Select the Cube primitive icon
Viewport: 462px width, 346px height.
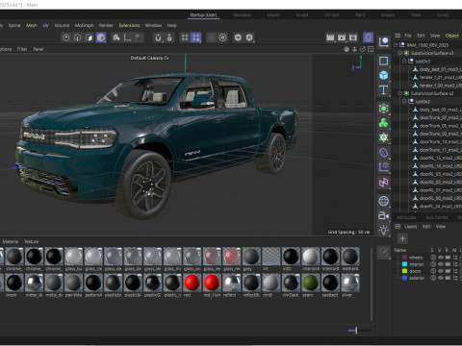pos(383,75)
